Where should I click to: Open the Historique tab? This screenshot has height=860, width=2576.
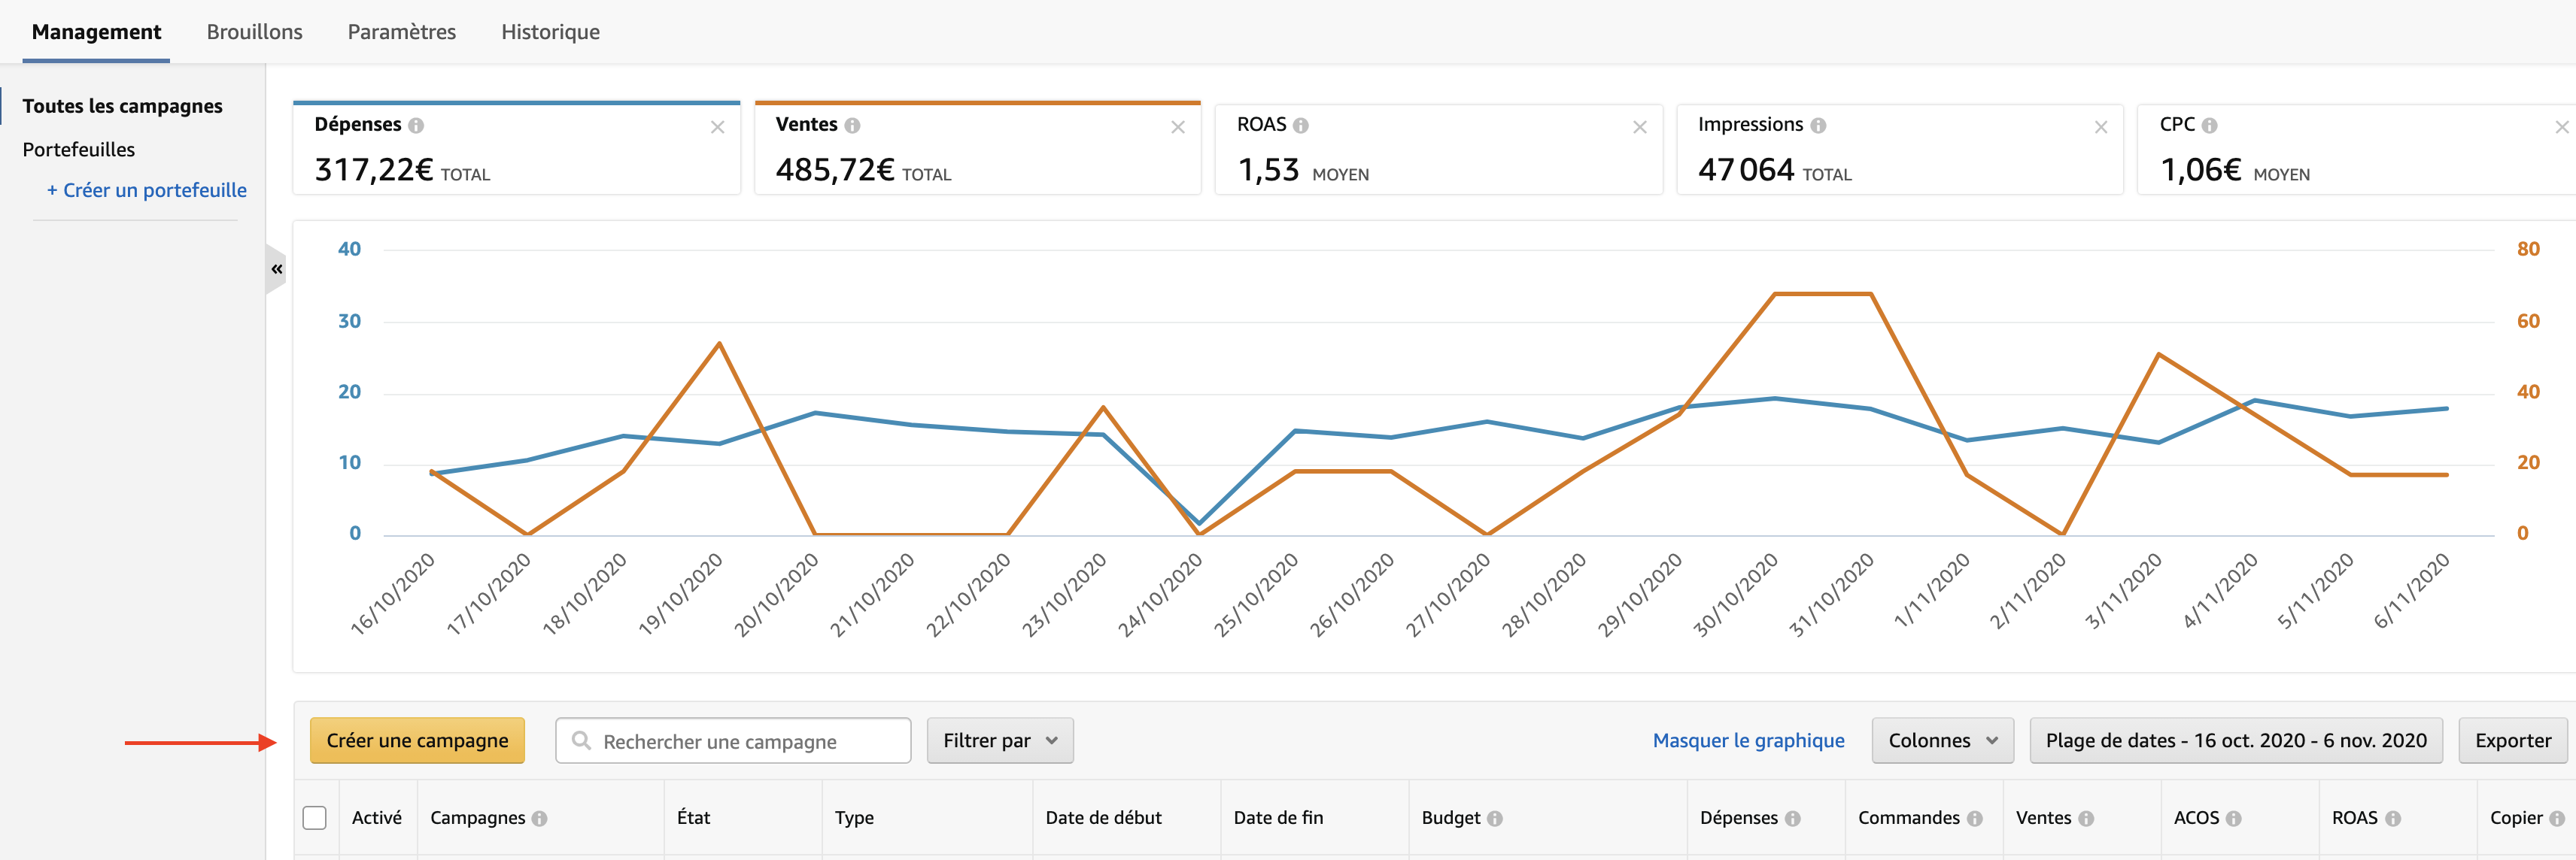click(550, 32)
